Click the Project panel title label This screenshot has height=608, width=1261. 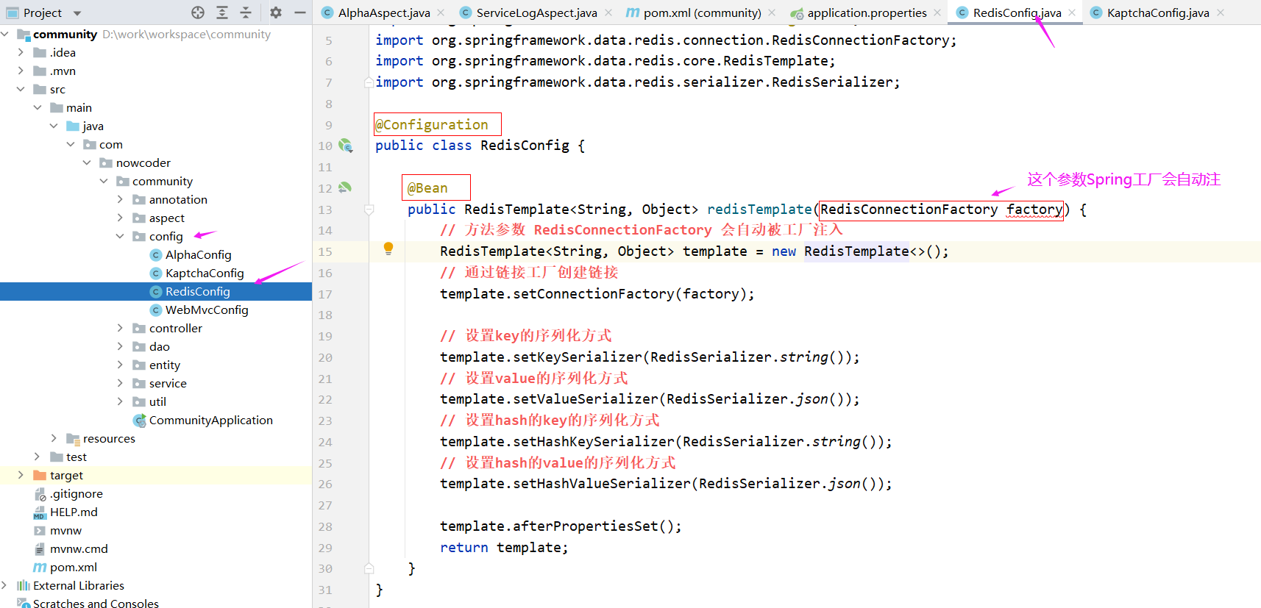[43, 12]
